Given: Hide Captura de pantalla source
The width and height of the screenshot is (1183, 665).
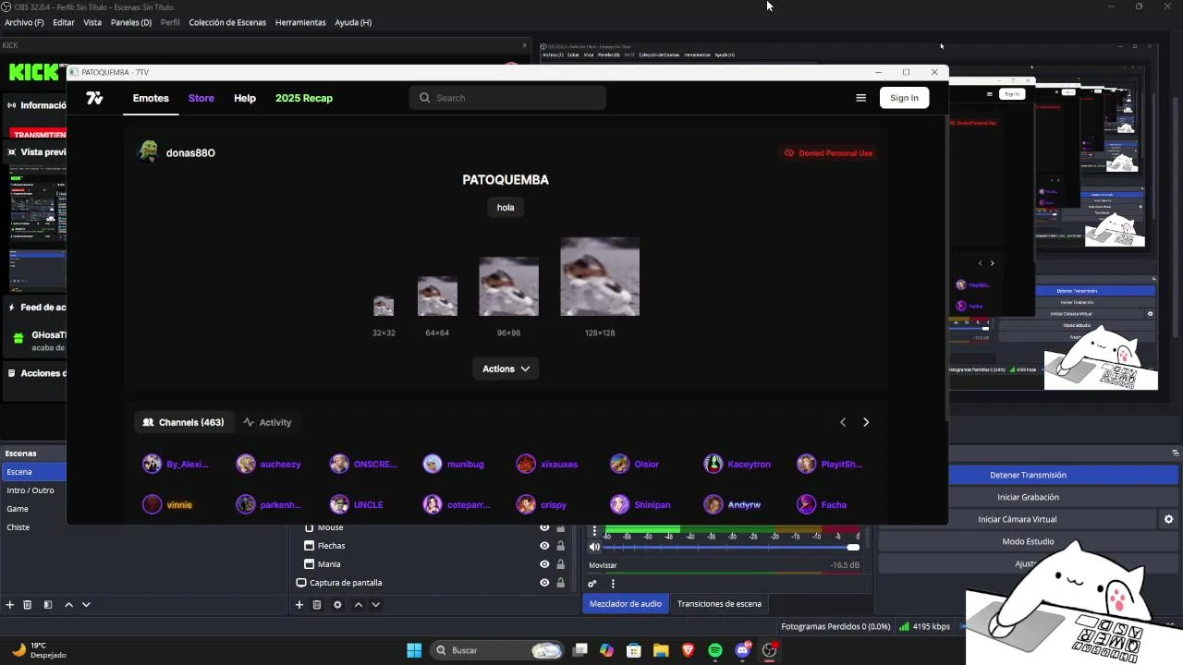Looking at the screenshot, I should 544,583.
